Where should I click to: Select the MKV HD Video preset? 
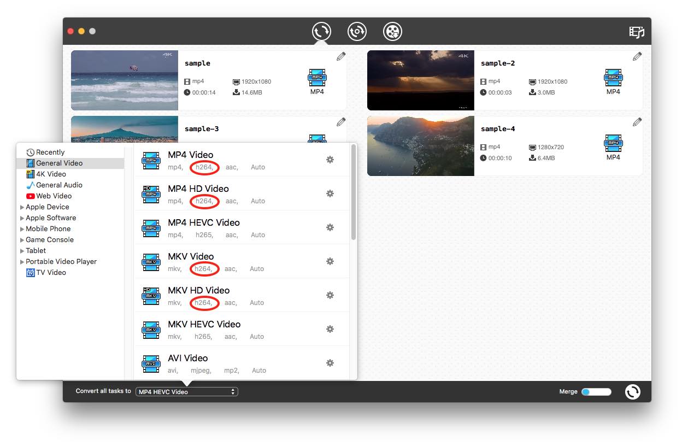tap(199, 290)
